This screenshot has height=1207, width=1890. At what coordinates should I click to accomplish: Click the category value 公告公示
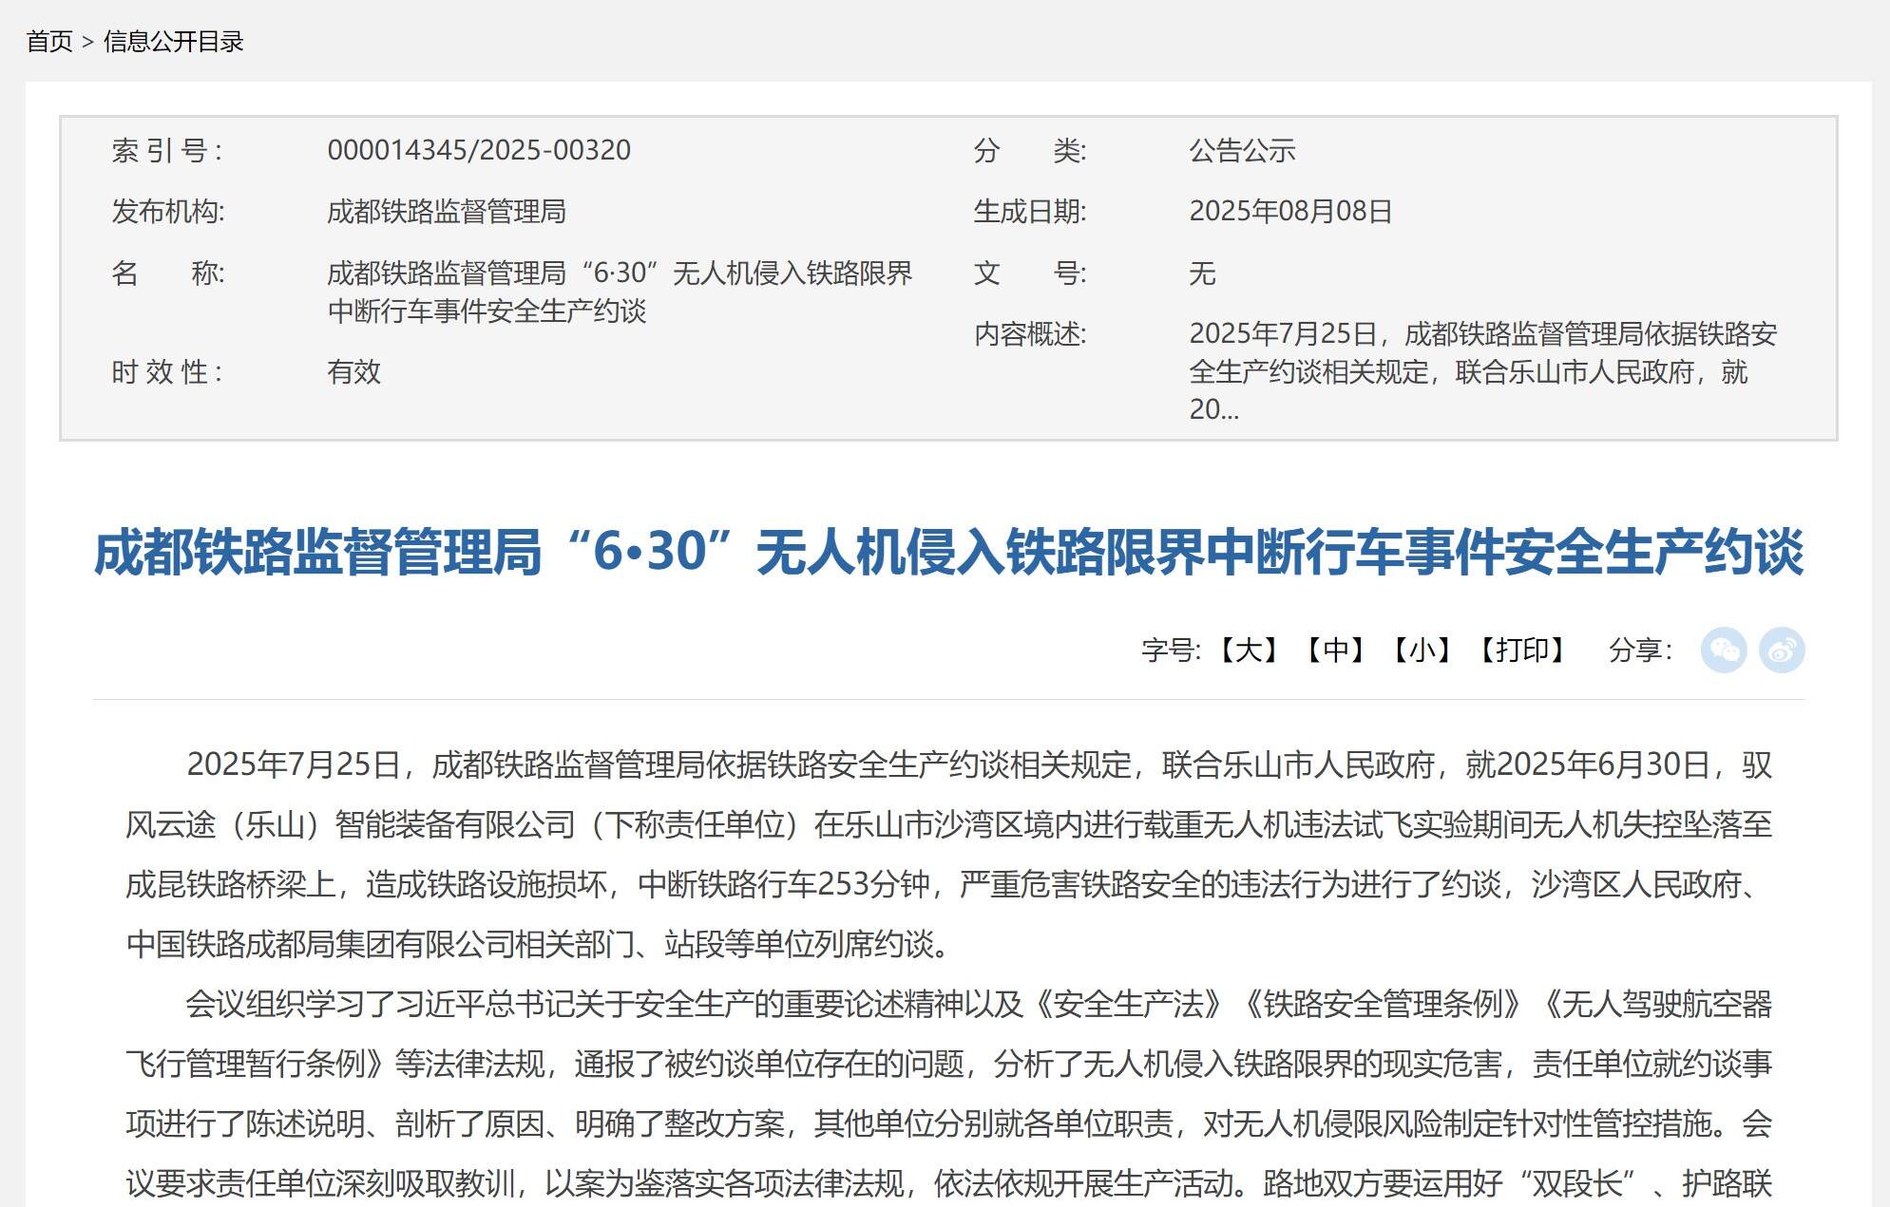coord(1242,150)
